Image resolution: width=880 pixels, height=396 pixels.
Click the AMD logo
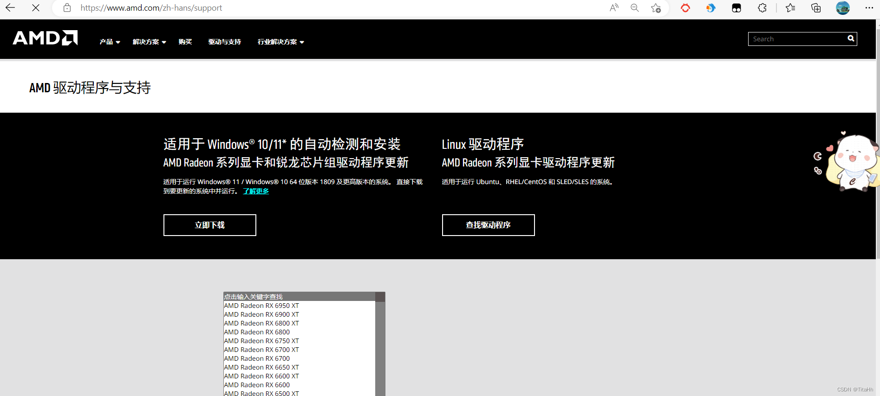(x=45, y=38)
